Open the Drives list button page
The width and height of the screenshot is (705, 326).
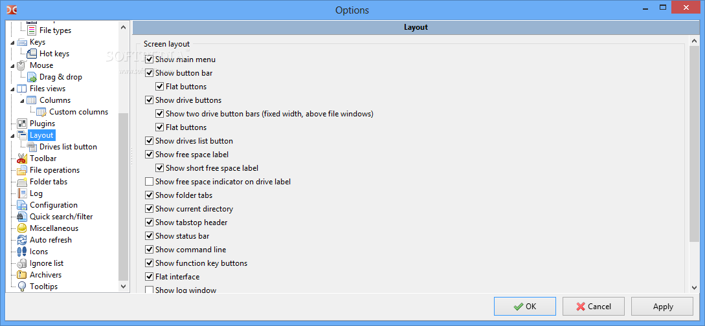click(x=68, y=147)
